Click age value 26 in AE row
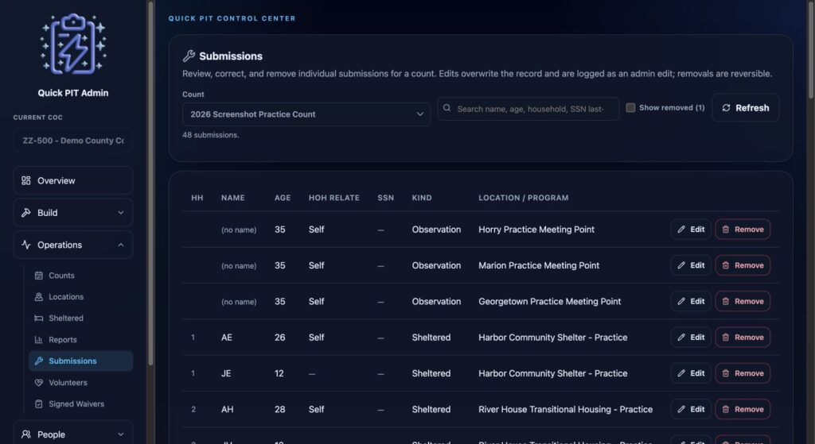The width and height of the screenshot is (815, 444). coord(279,337)
